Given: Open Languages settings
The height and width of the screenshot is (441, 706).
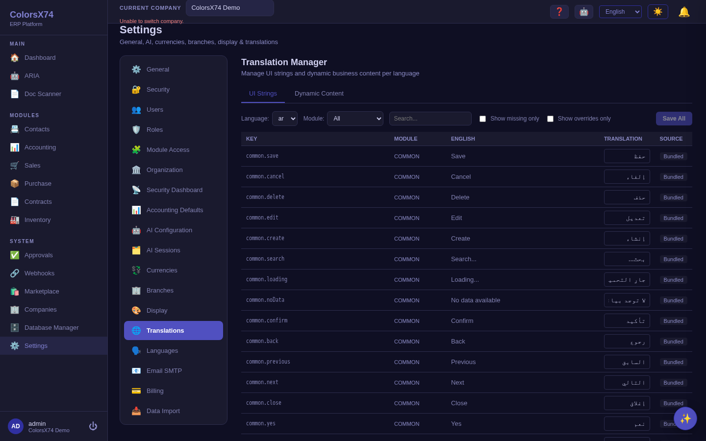Looking at the screenshot, I should tap(174, 351).
